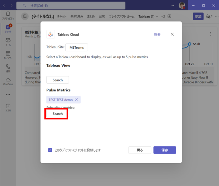Go forward with the right arrow

(12, 6)
